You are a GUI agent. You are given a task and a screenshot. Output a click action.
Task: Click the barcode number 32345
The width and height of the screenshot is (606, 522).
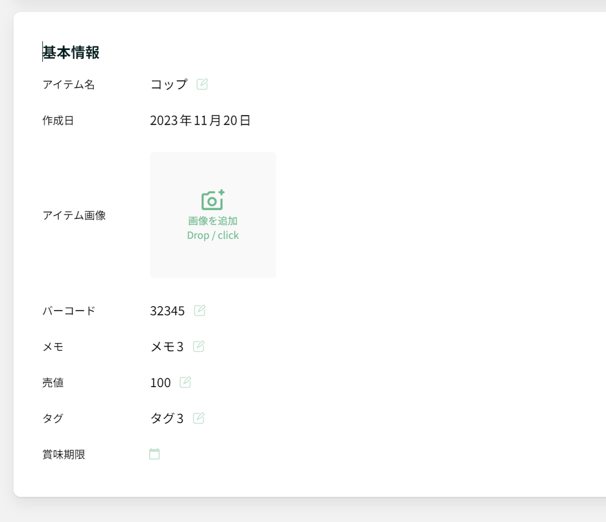168,310
